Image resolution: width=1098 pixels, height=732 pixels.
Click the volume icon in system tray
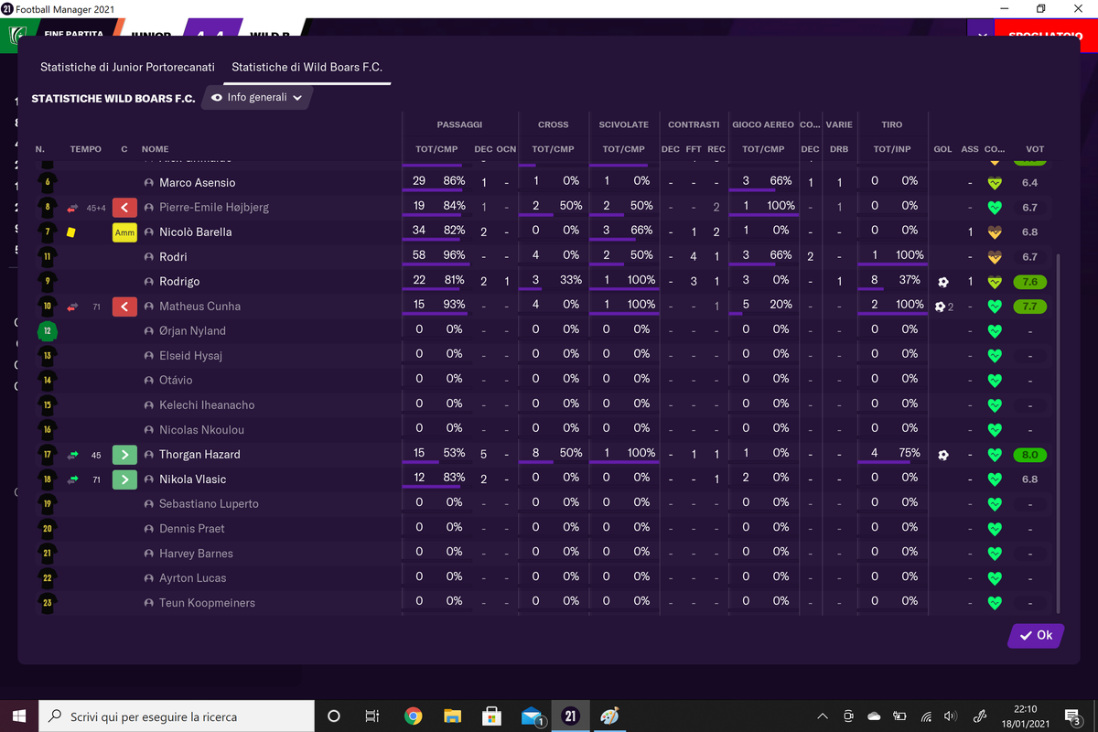(x=951, y=716)
